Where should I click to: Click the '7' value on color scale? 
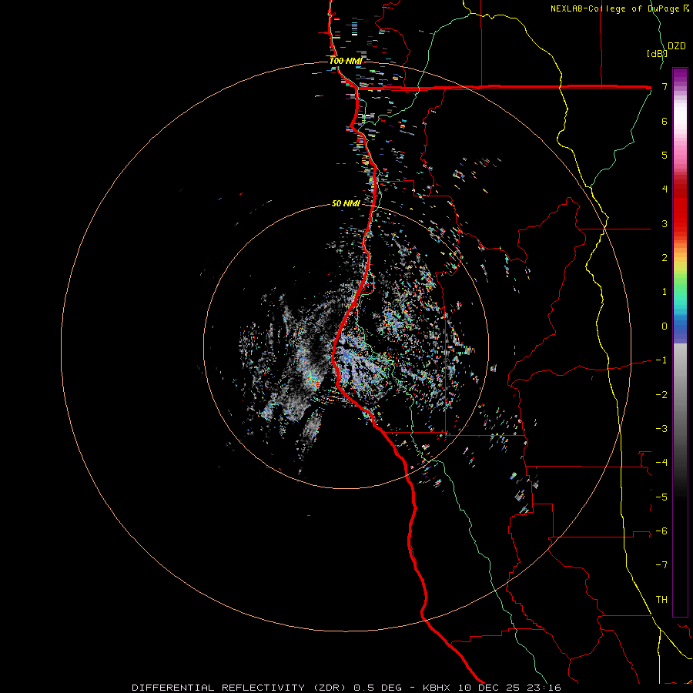click(x=665, y=86)
